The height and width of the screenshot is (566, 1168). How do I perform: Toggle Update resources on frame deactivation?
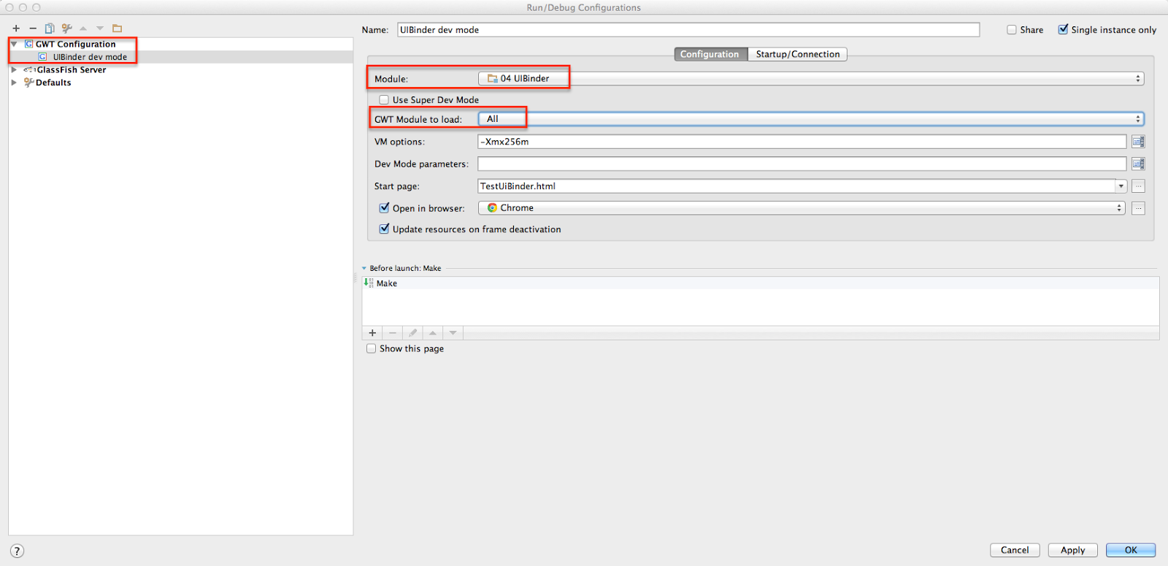tap(384, 229)
